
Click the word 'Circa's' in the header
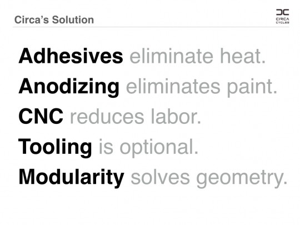(x=32, y=20)
